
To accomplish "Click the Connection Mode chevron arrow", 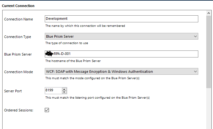I will point(195,72).
